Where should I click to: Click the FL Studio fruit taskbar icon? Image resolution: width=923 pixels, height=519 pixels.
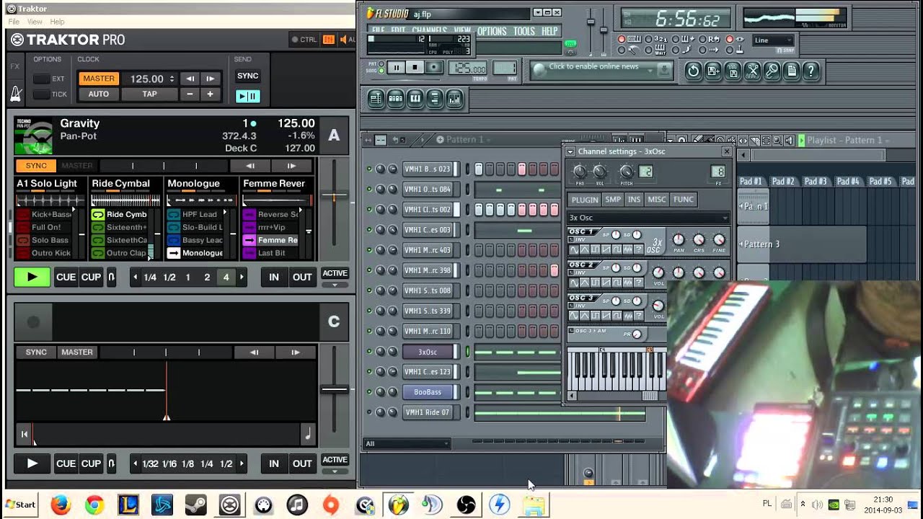(x=398, y=505)
